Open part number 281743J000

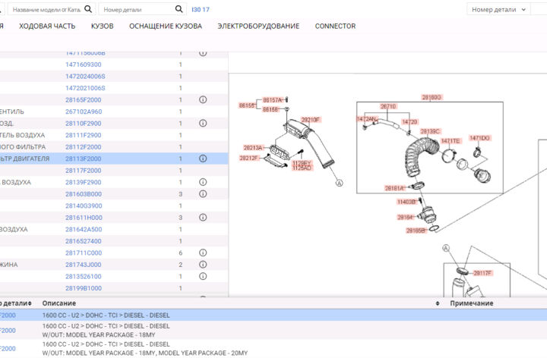pyautogui.click(x=84, y=265)
